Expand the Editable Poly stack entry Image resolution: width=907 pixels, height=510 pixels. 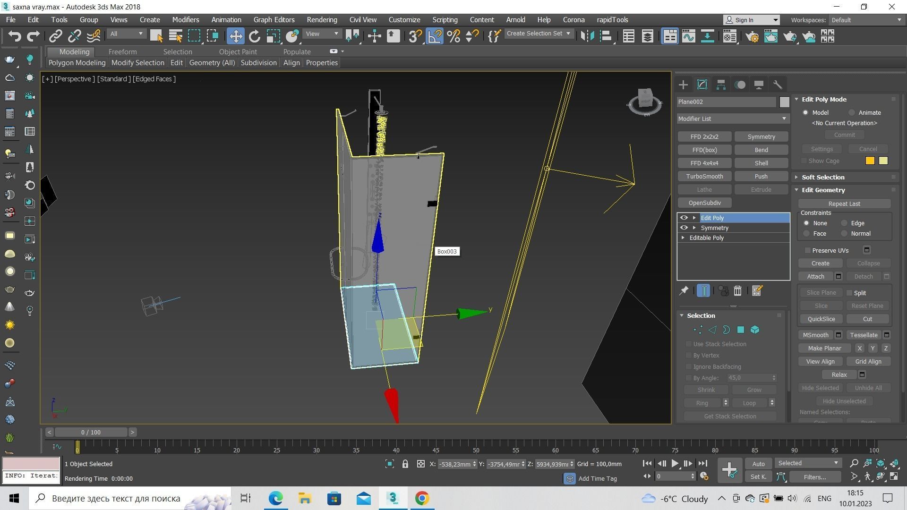(683, 238)
